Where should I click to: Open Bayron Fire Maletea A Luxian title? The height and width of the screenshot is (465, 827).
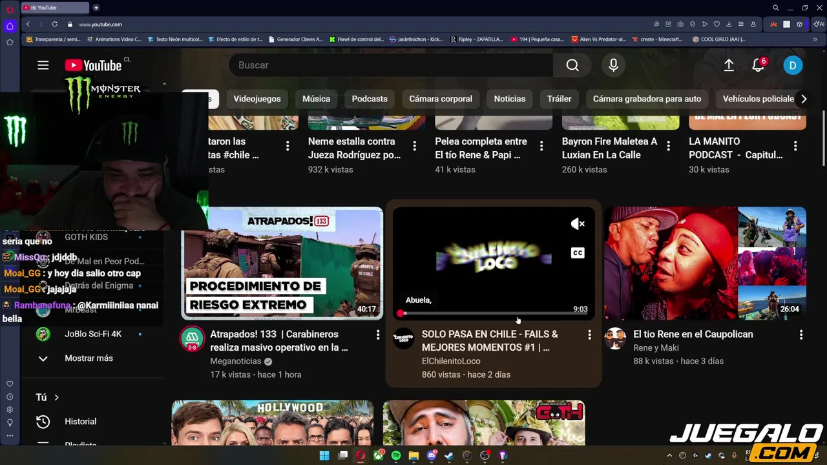point(609,148)
